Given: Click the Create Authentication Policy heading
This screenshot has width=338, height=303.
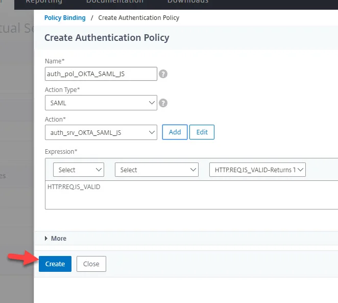Looking at the screenshot, I should tap(107, 37).
